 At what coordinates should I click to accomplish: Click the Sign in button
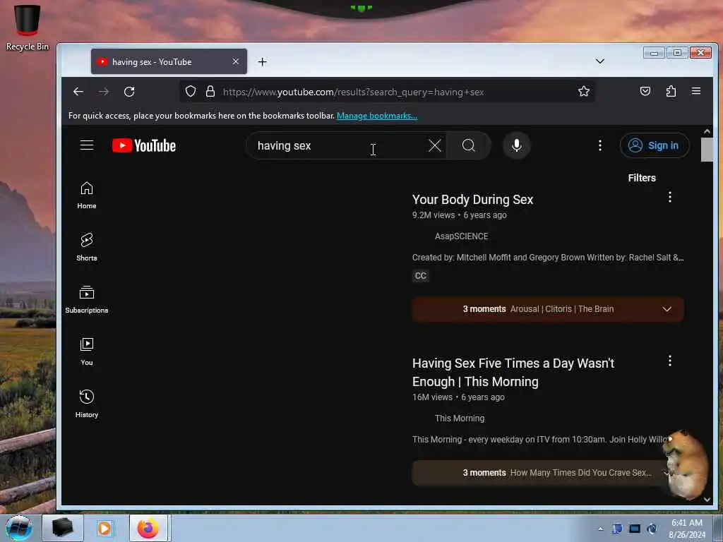point(655,145)
